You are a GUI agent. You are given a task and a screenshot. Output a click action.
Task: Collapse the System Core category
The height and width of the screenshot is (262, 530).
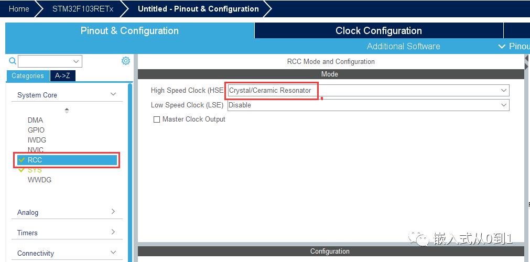[x=113, y=95]
